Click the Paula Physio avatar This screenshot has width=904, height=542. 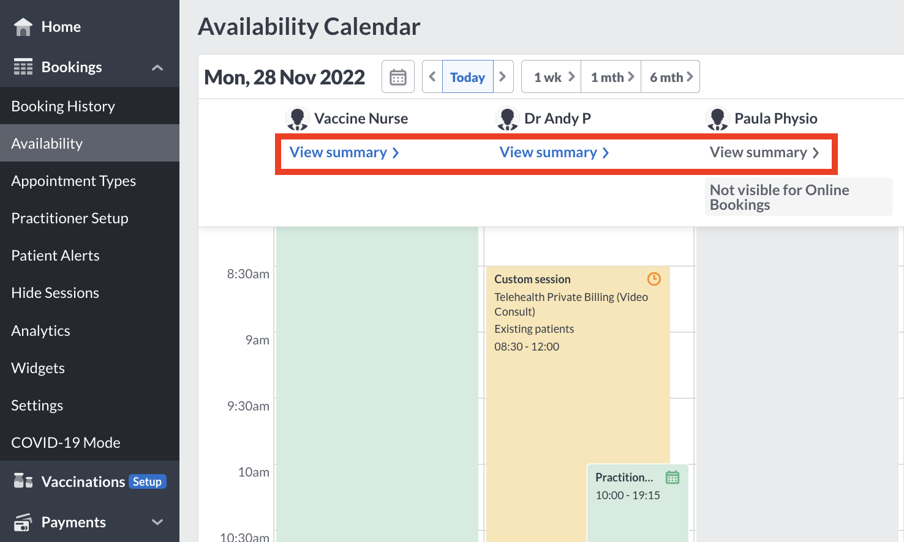click(x=717, y=117)
